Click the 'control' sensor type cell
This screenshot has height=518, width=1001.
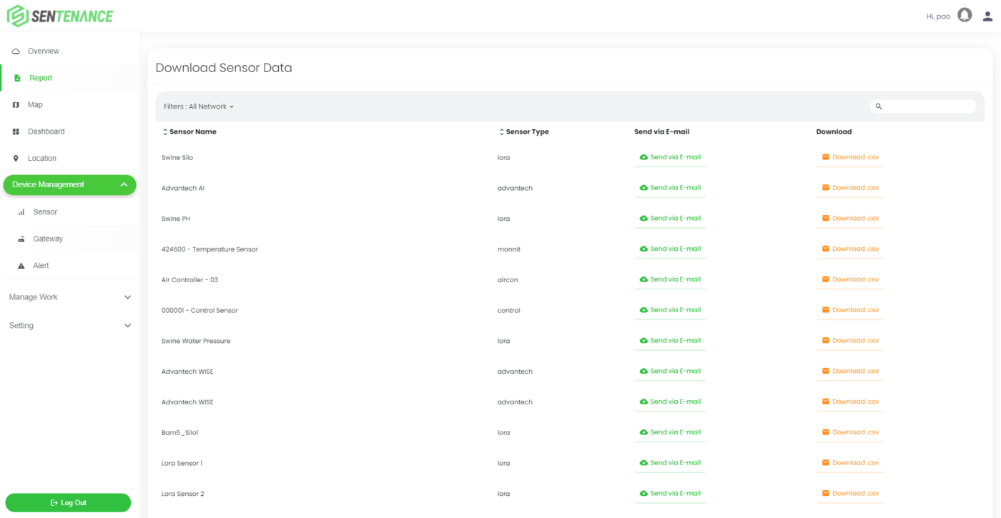(509, 310)
